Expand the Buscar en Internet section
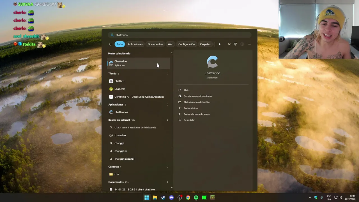 [x=168, y=120]
